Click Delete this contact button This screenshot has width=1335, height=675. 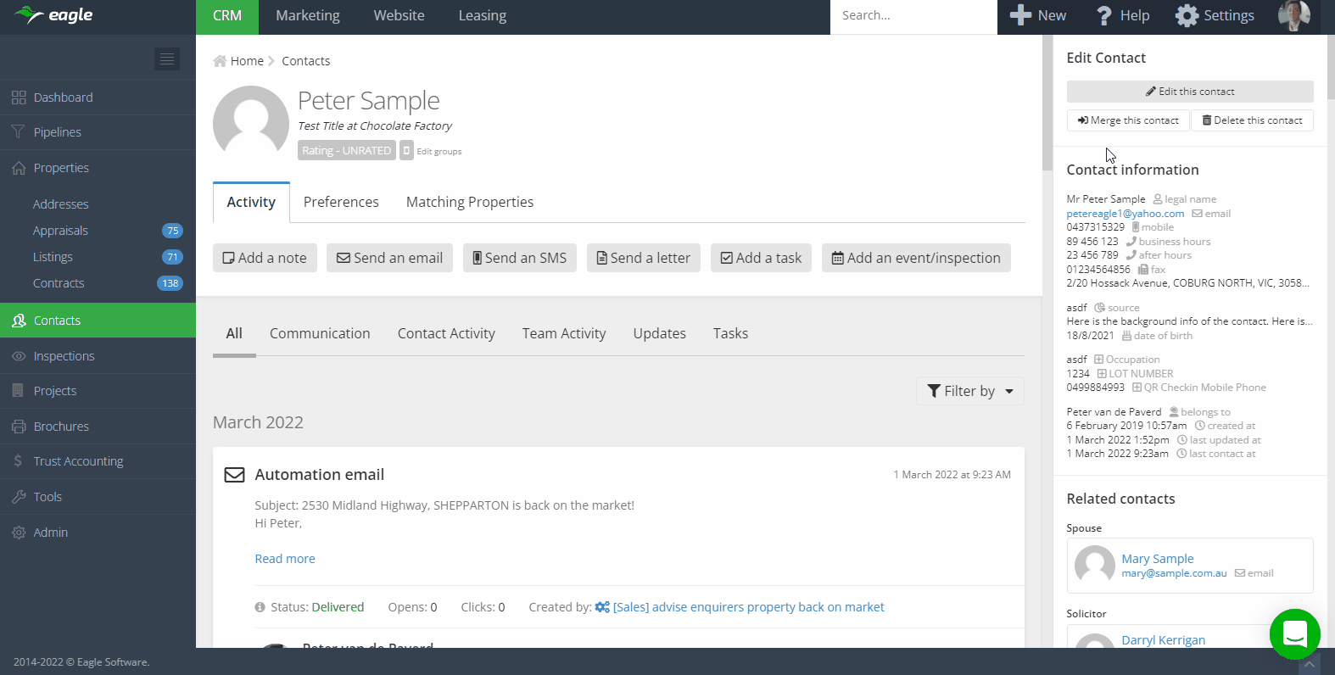point(1252,120)
